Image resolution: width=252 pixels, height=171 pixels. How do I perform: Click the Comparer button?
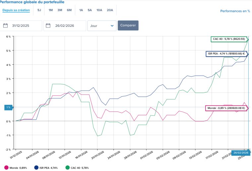click(128, 25)
